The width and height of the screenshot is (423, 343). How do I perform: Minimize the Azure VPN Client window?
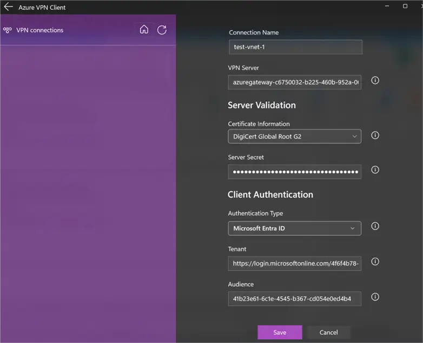(387, 6)
